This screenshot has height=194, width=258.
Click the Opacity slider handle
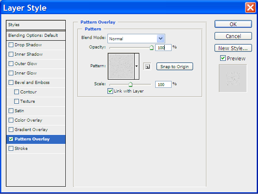click(x=151, y=48)
